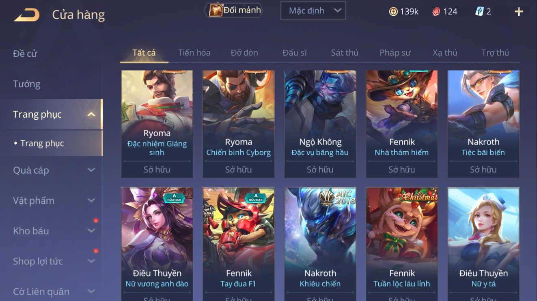Expand the Kho báu menu chevron

(x=91, y=231)
